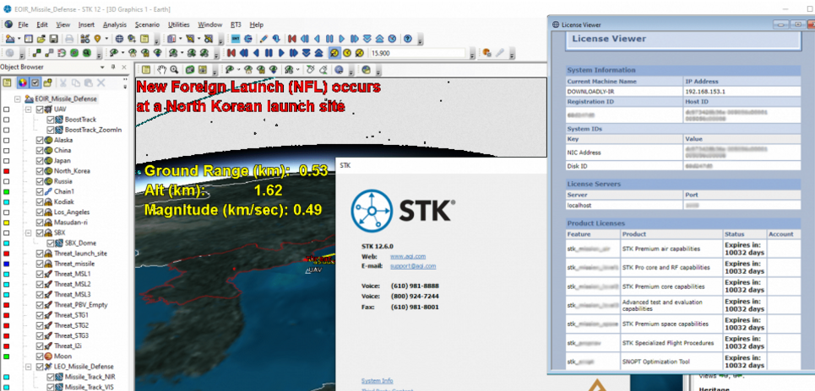Collapse the SBX tree node

point(28,233)
